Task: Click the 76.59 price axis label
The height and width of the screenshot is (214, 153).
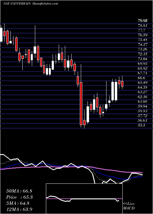Action: 142,35
